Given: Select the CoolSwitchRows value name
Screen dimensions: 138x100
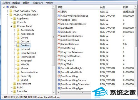Looking at the screenshot, I should [x=70, y=40].
